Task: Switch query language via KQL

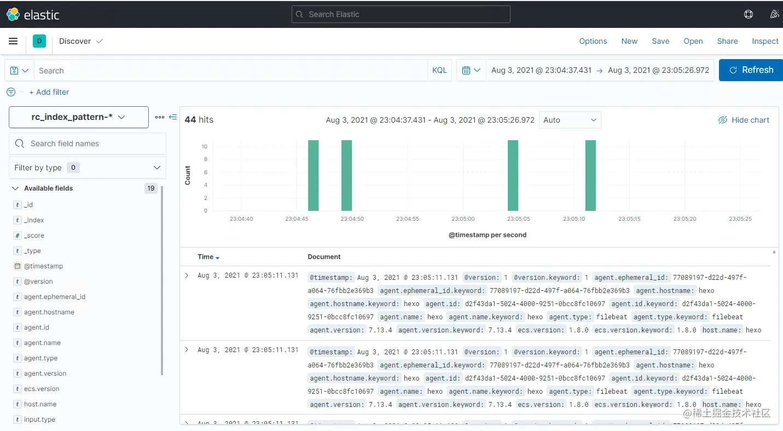Action: [439, 70]
